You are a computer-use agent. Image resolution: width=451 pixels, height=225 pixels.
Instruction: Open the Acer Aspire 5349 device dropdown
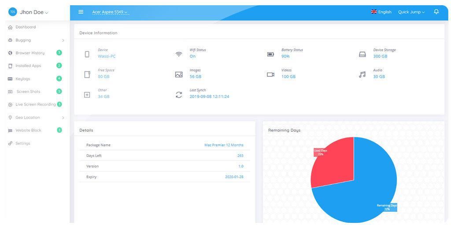[110, 12]
